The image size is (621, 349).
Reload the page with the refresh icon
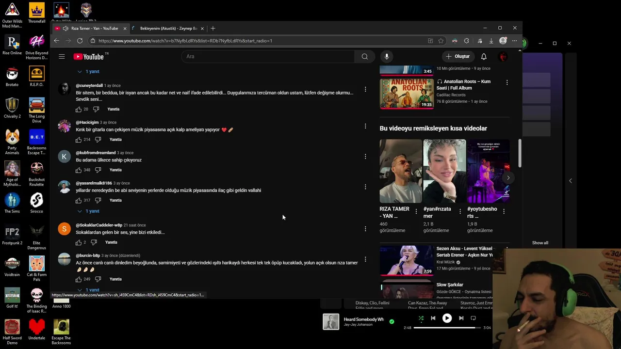coord(80,41)
